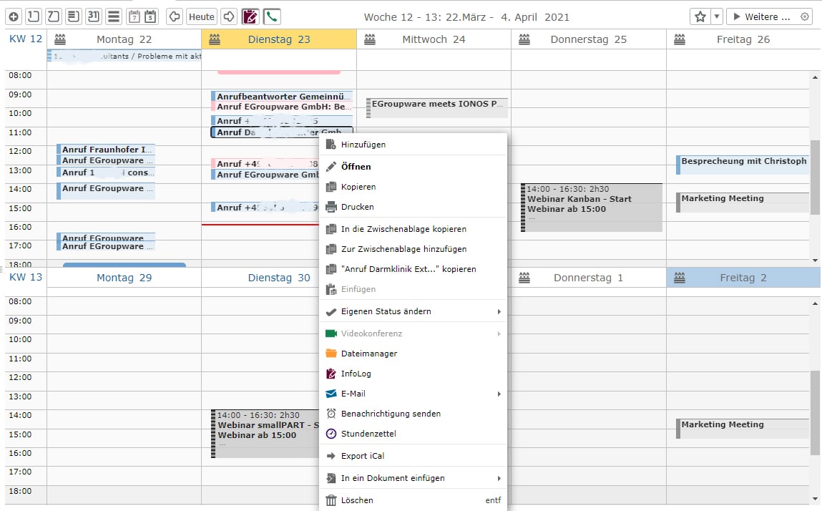The width and height of the screenshot is (822, 511).
Task: Open the list view icon
Action: coord(113,16)
